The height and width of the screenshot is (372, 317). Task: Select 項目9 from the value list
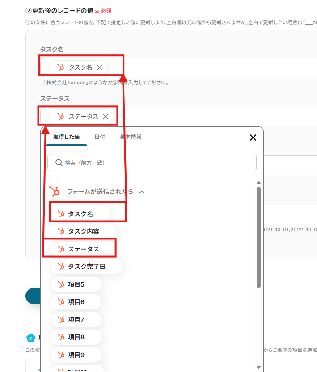76,355
